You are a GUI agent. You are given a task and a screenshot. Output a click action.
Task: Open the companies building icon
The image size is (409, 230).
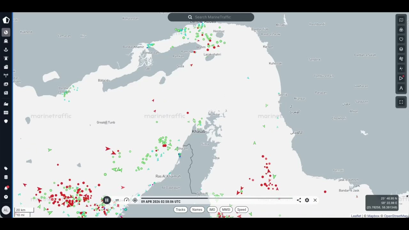click(x=6, y=67)
